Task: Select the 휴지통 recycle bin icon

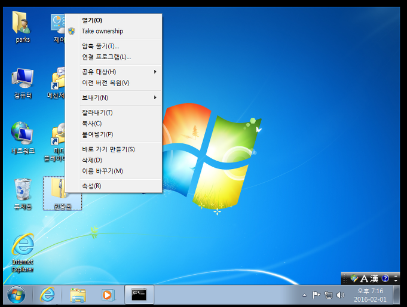Action: tap(23, 194)
